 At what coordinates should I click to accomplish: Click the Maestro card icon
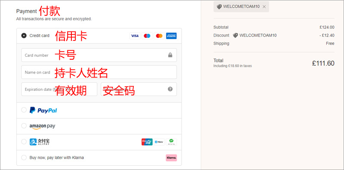[x=147, y=36]
